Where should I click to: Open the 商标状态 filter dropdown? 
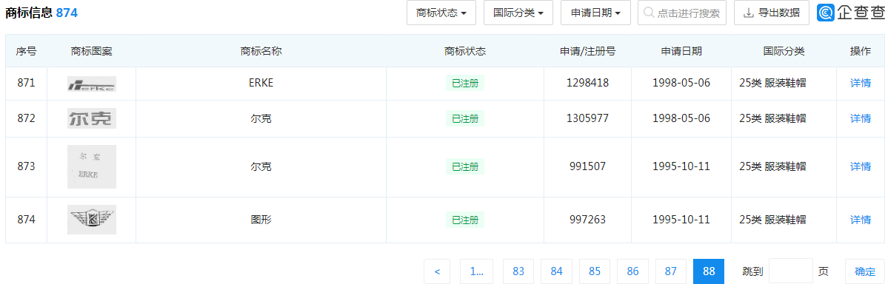441,13
